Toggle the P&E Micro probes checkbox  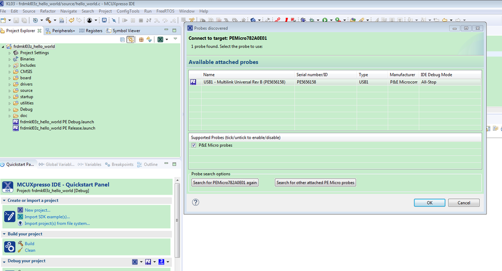coord(194,145)
